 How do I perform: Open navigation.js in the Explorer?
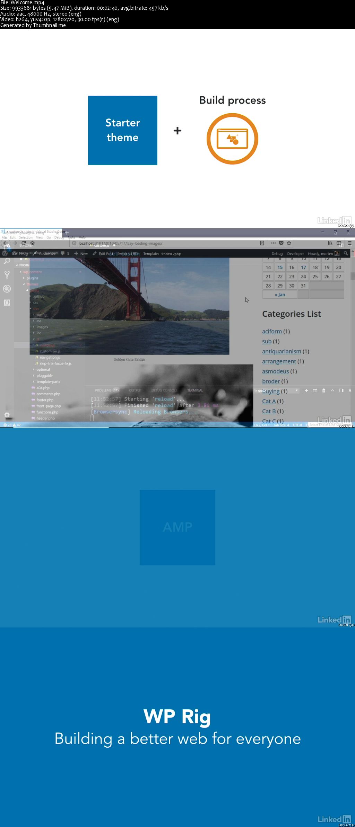coord(47,357)
